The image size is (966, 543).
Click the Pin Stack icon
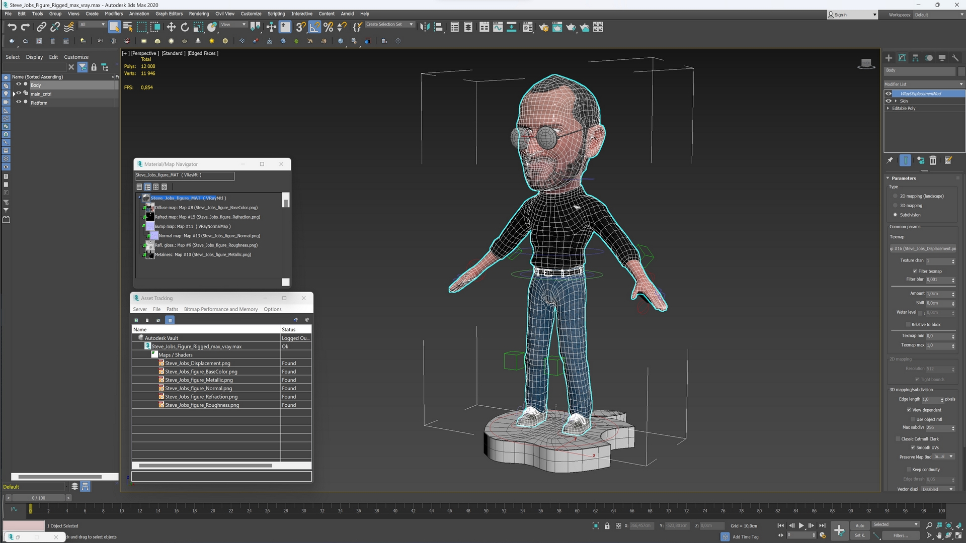click(890, 160)
